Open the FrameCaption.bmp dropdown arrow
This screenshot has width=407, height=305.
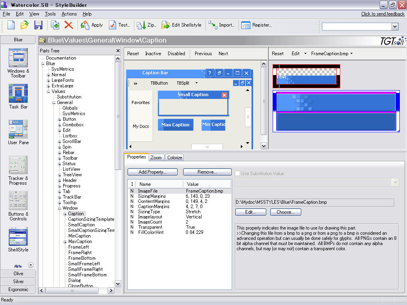click(351, 54)
